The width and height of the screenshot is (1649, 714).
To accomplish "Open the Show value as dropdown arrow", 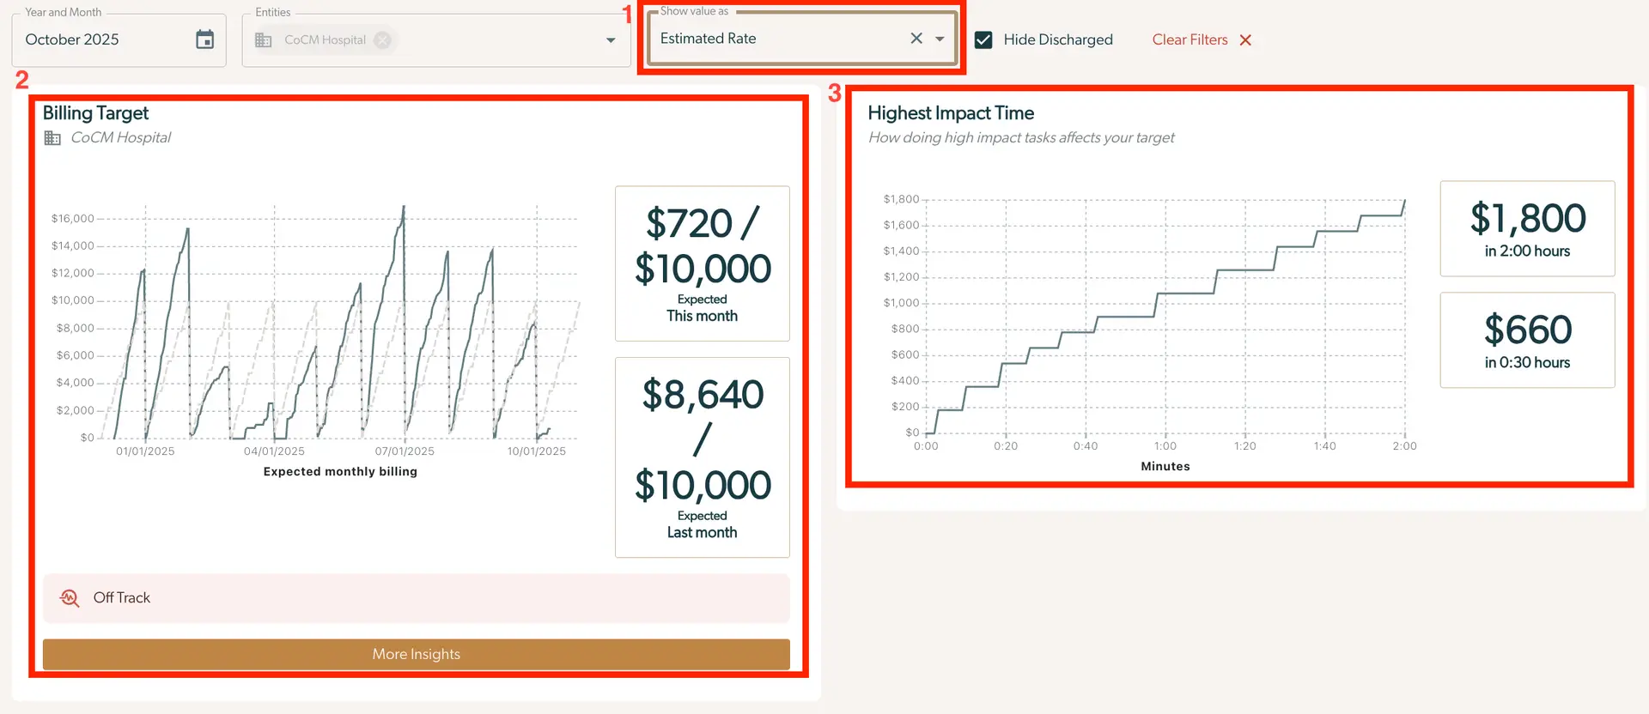I will (x=940, y=39).
